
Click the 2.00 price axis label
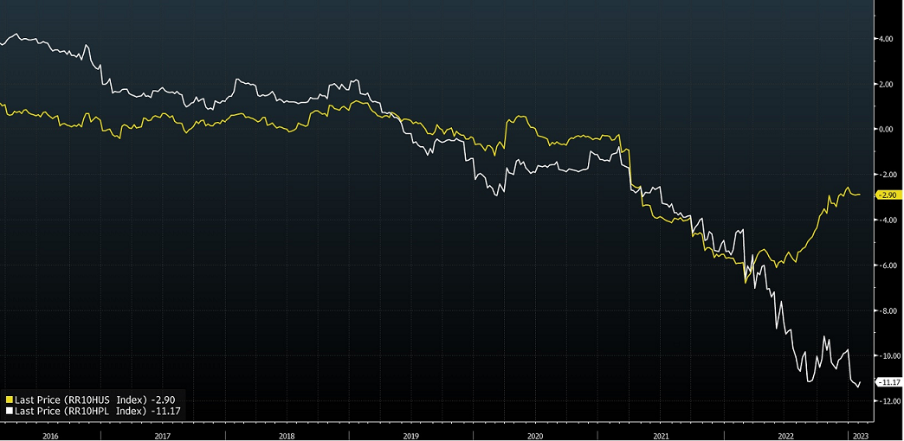click(x=885, y=85)
